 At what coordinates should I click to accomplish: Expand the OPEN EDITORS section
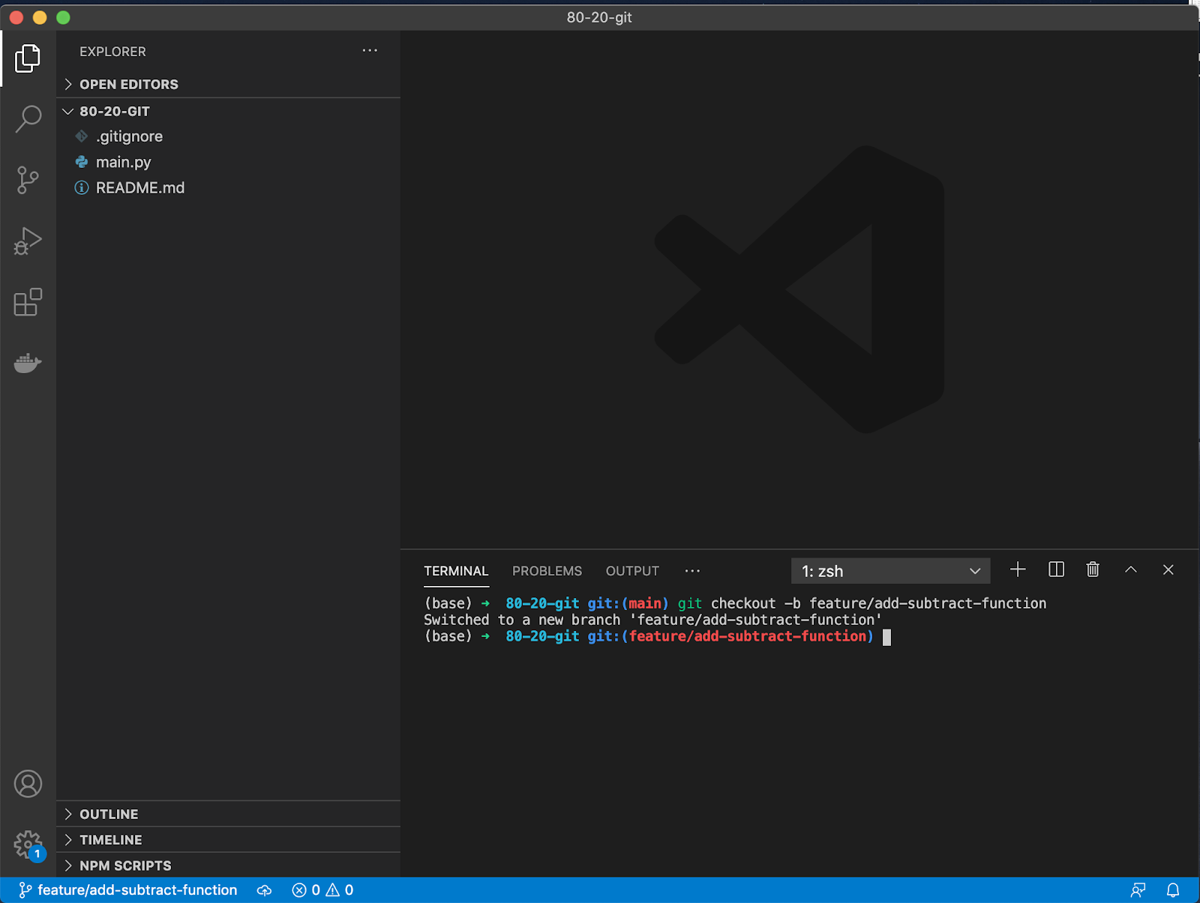pyautogui.click(x=128, y=85)
